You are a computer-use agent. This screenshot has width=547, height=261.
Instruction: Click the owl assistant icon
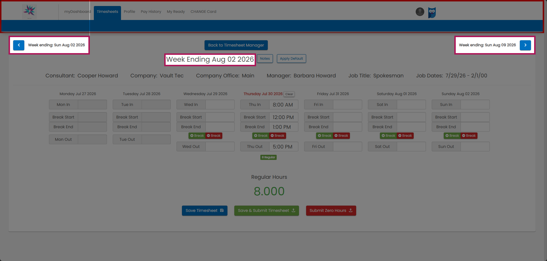[432, 13]
